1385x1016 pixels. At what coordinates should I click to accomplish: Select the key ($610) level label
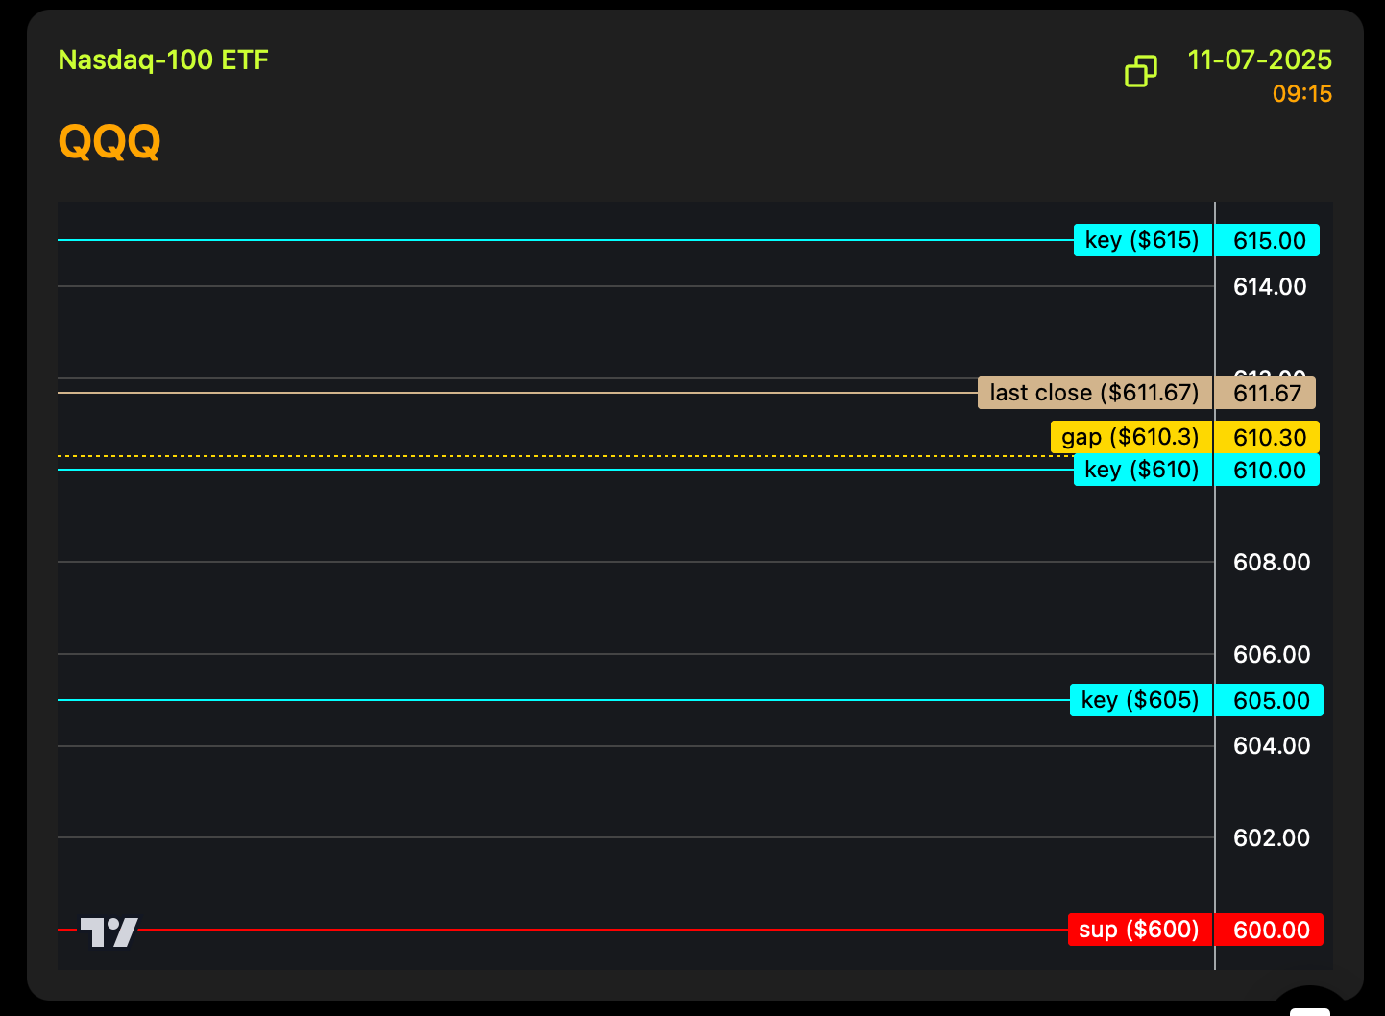click(x=1142, y=470)
